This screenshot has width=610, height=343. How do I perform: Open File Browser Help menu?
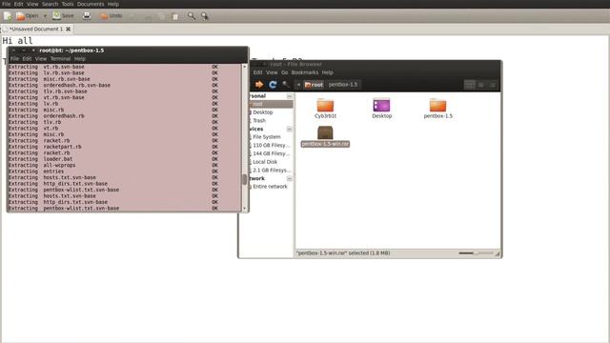pyautogui.click(x=328, y=72)
